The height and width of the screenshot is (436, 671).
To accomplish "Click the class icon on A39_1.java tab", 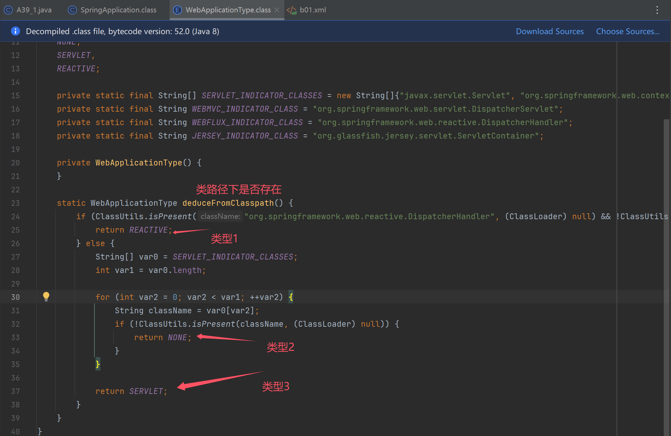I will point(8,10).
